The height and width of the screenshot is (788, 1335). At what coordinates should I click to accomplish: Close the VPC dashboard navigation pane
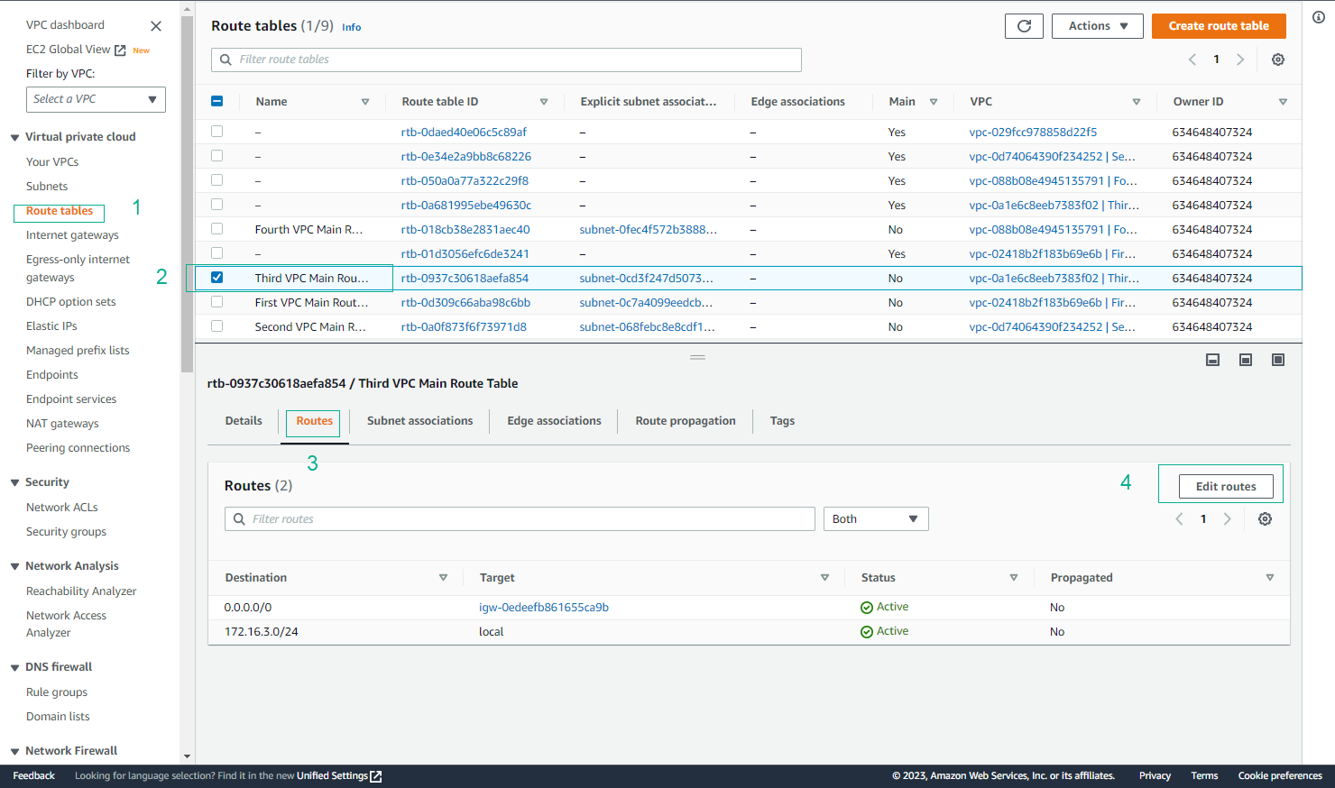pyautogui.click(x=156, y=26)
